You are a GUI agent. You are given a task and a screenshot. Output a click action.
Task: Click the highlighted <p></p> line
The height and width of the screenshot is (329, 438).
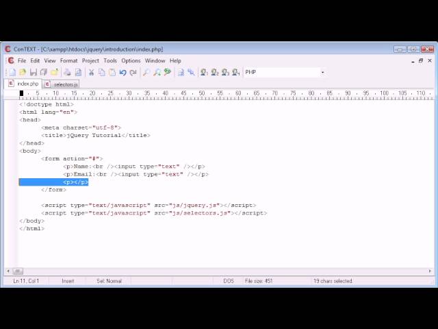tap(53, 182)
